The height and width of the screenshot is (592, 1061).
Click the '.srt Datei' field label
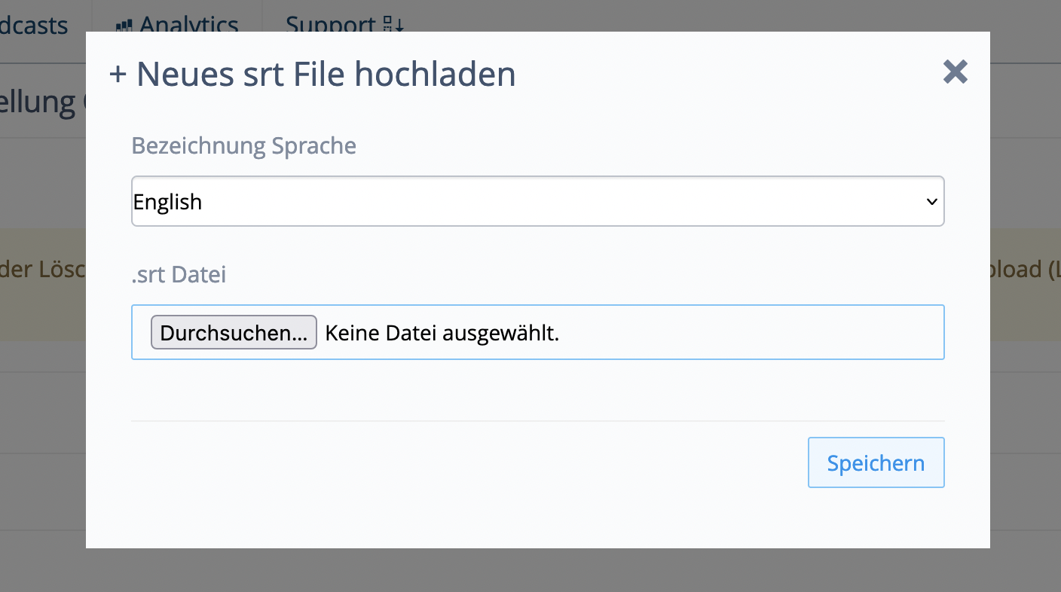[179, 275]
